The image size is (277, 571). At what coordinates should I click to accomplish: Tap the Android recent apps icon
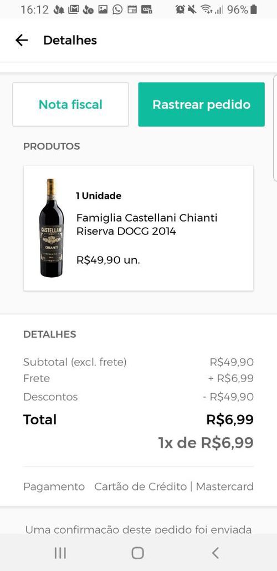point(60,553)
